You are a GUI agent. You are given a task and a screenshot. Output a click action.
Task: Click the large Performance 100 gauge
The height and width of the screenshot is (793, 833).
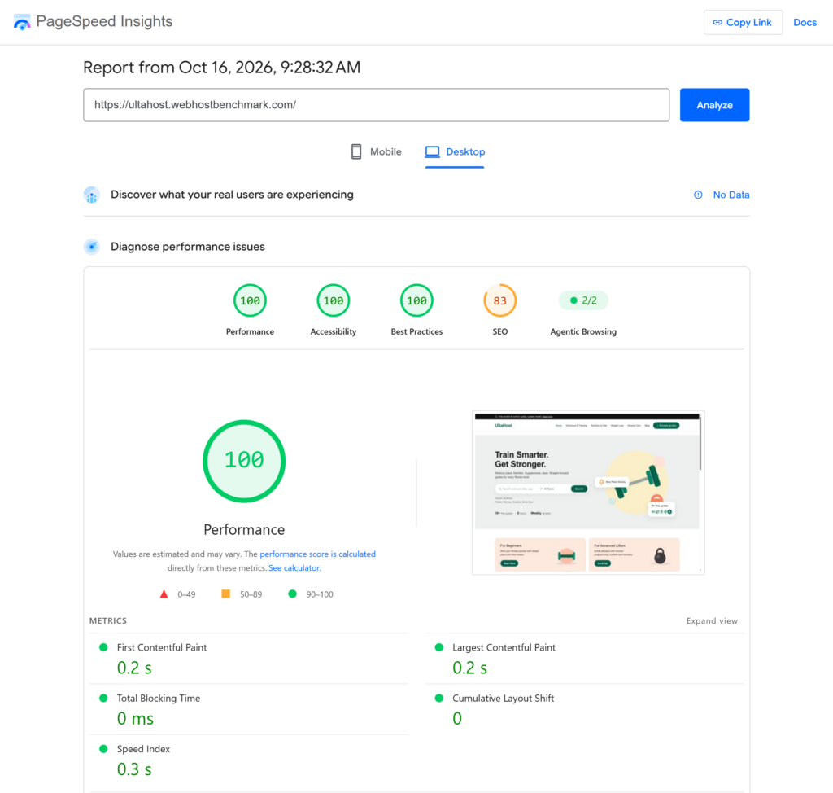tap(244, 461)
